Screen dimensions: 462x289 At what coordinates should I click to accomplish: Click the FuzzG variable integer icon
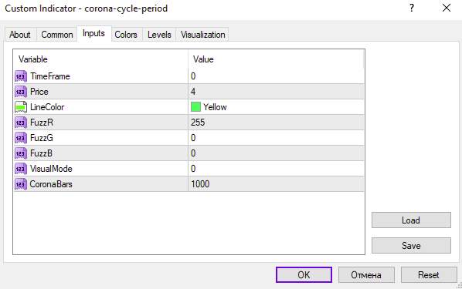pos(21,138)
